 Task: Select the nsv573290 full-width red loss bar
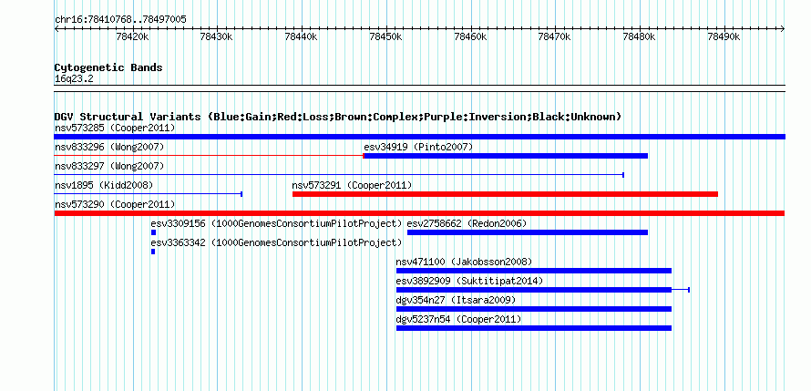(419, 213)
